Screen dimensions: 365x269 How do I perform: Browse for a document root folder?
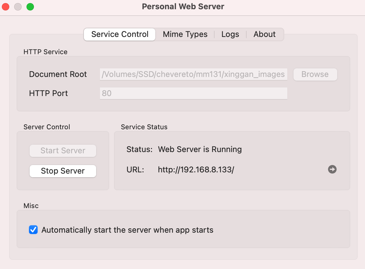point(315,74)
